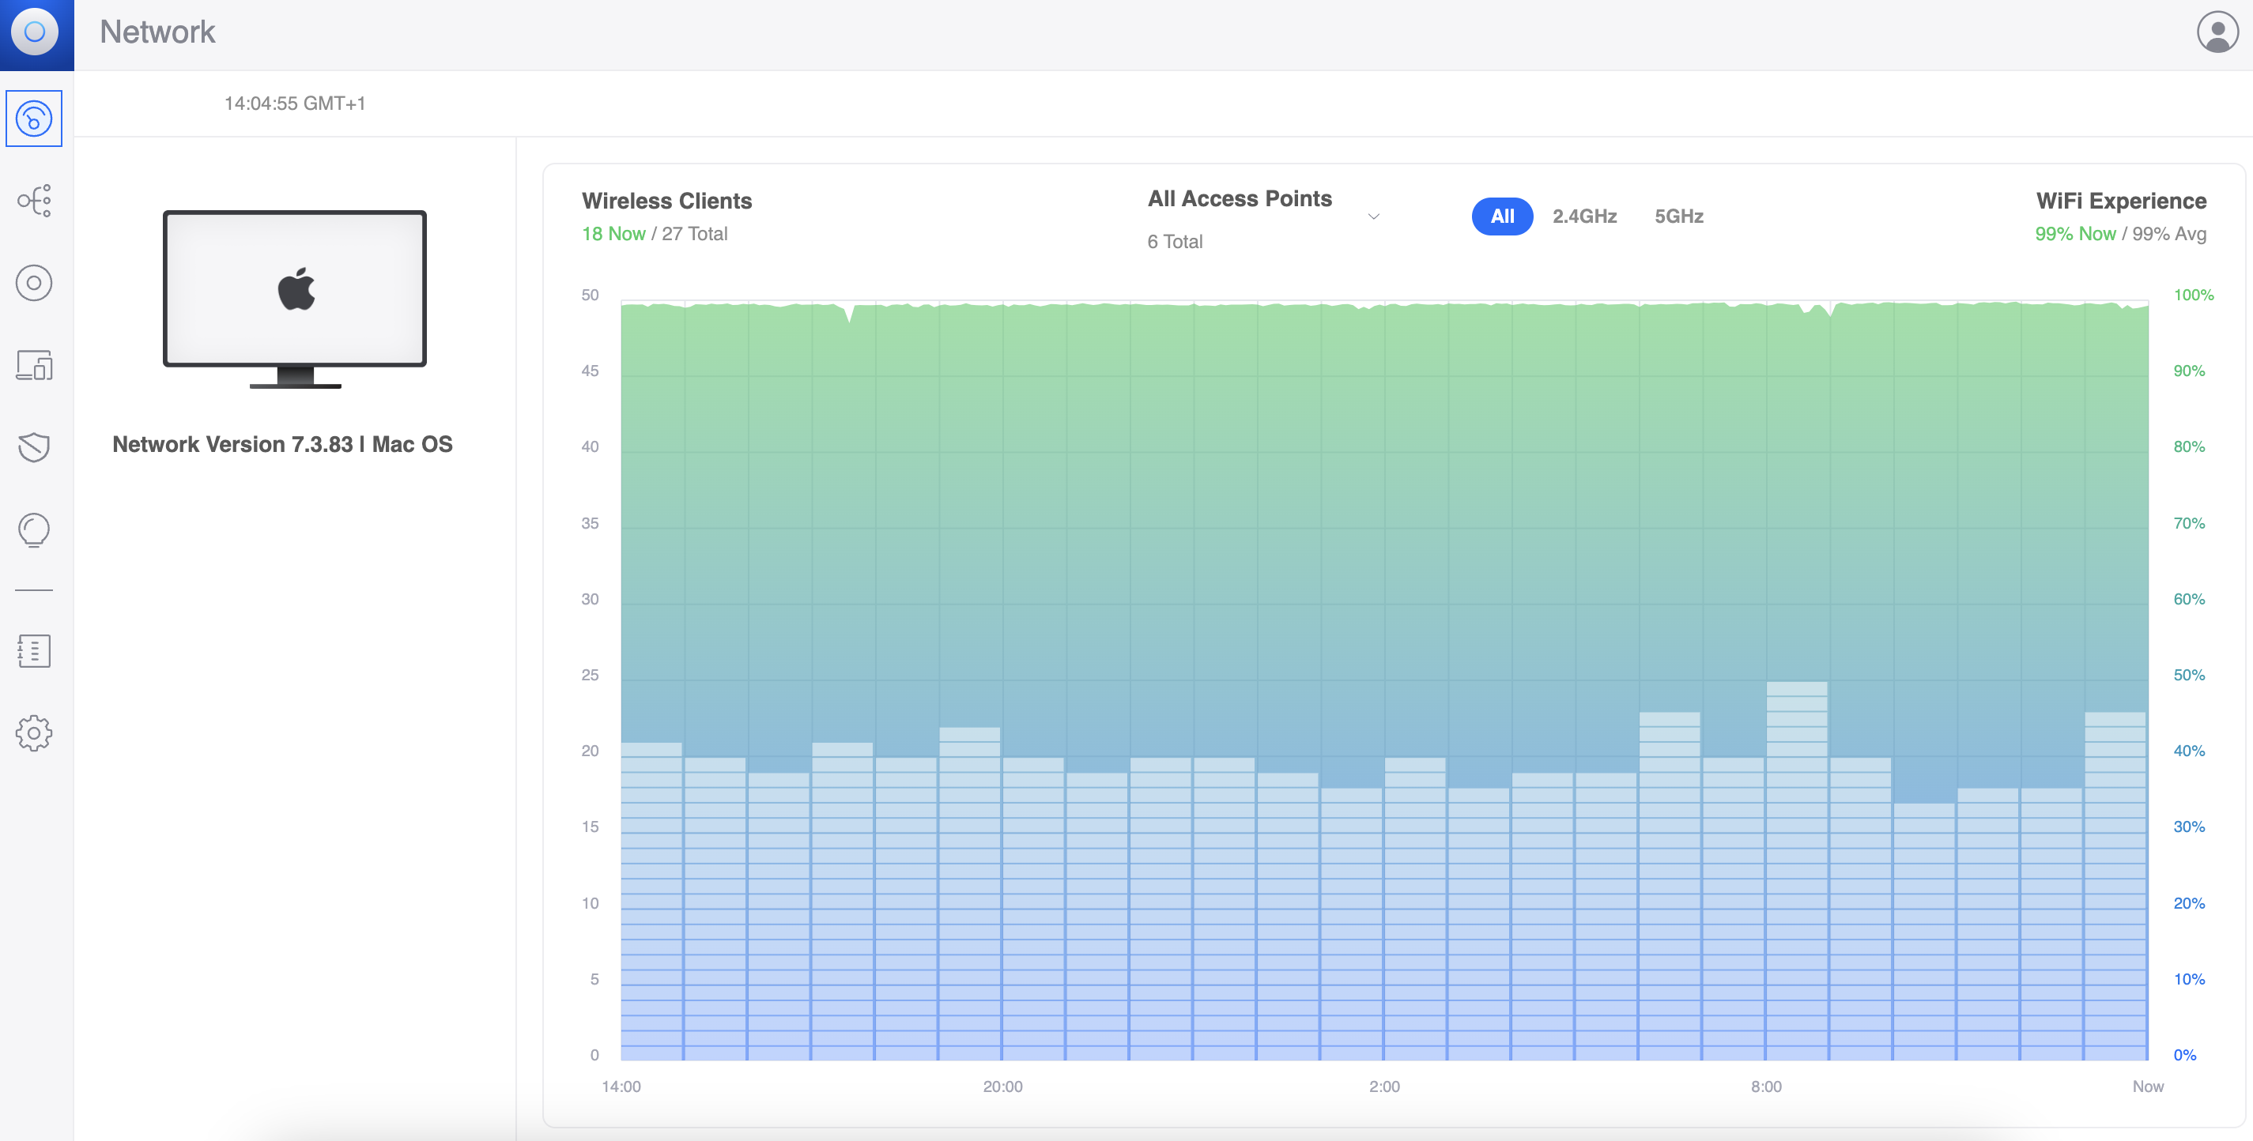Select the All band filter
2253x1141 pixels.
[1502, 216]
